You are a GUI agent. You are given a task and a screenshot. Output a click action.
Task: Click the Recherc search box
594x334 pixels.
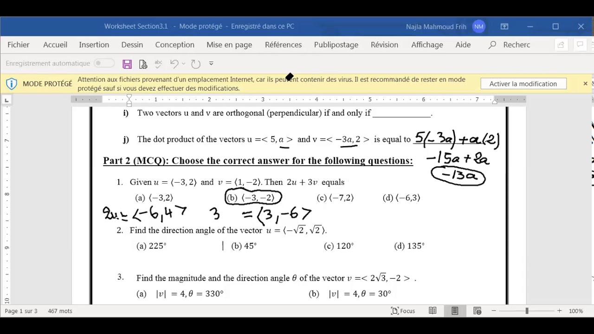517,45
